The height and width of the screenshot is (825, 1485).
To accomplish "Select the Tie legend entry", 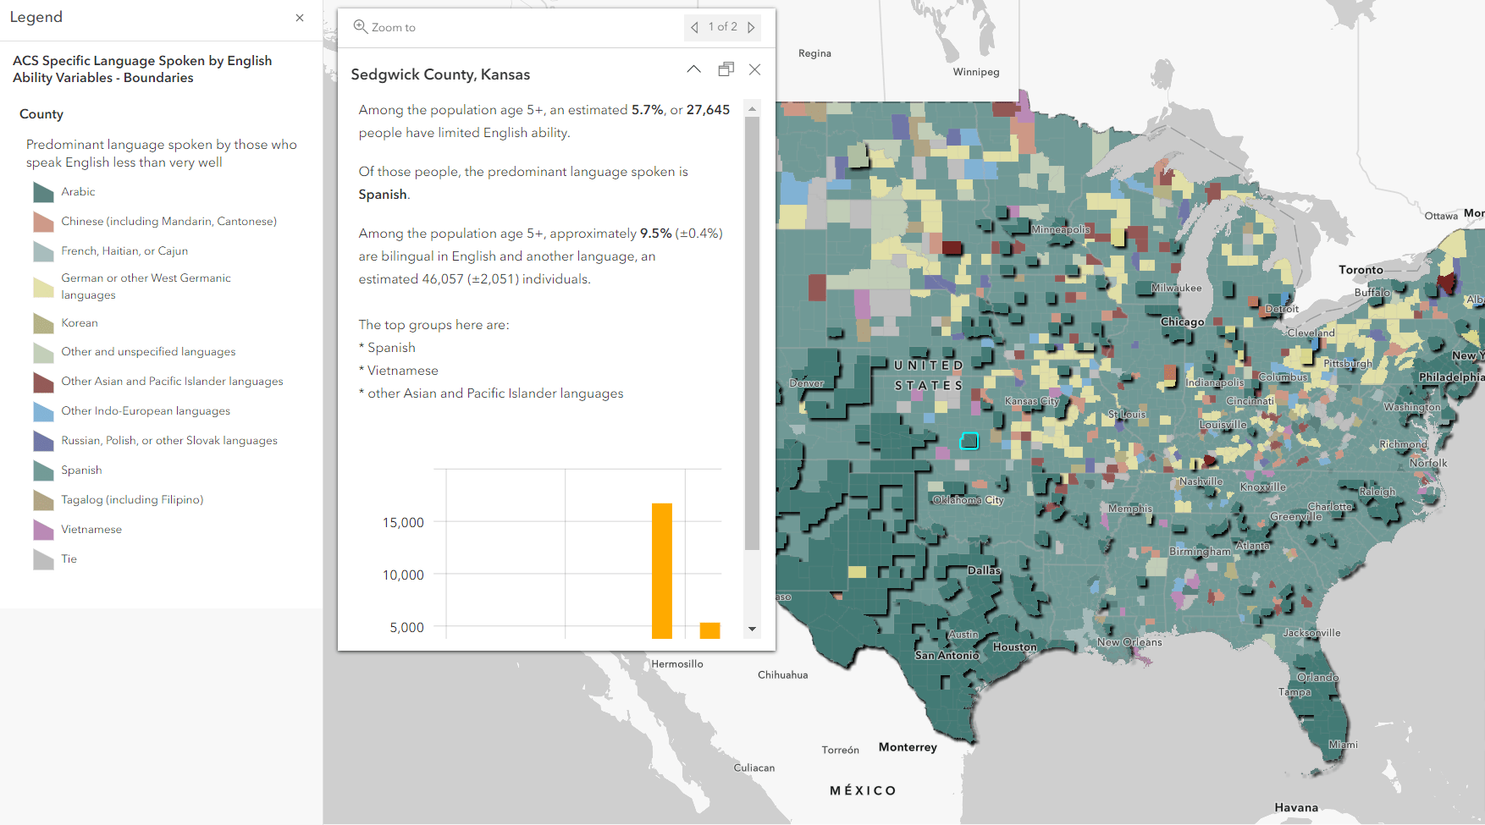I will tap(68, 558).
